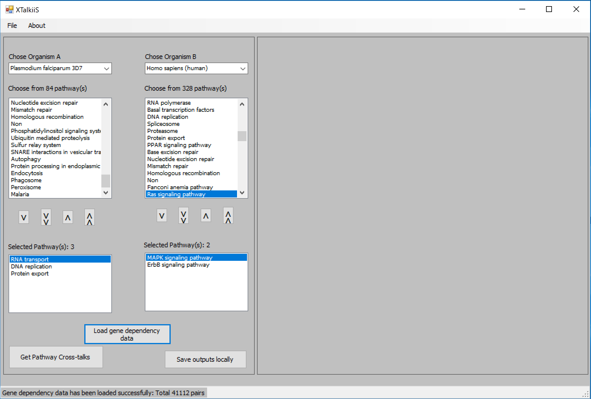
Task: Click Load gene dependency data button
Action: point(127,334)
